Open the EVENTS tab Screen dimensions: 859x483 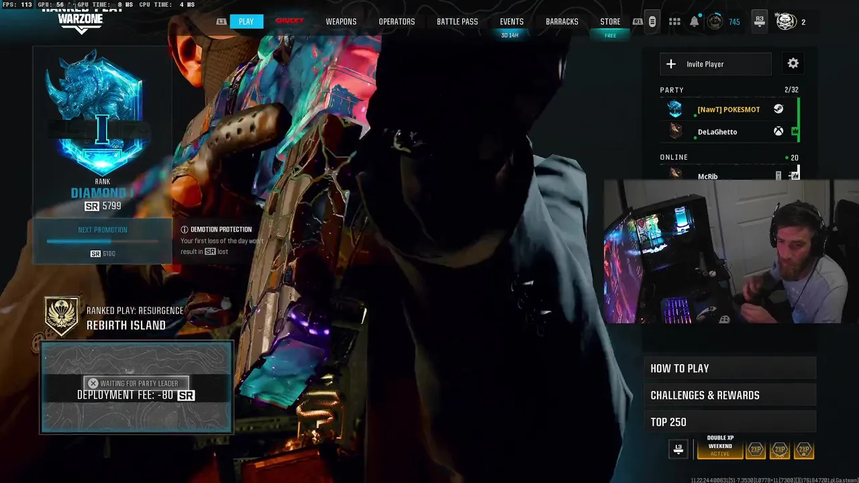511,21
